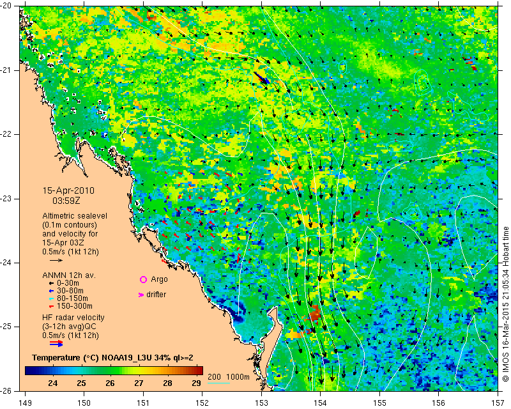Click the "153" longitude axis label
Screen dimensions: 511x409
pos(262,403)
